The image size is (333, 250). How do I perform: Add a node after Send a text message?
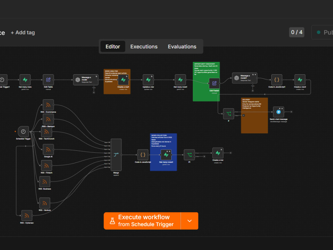[x=291, y=112]
